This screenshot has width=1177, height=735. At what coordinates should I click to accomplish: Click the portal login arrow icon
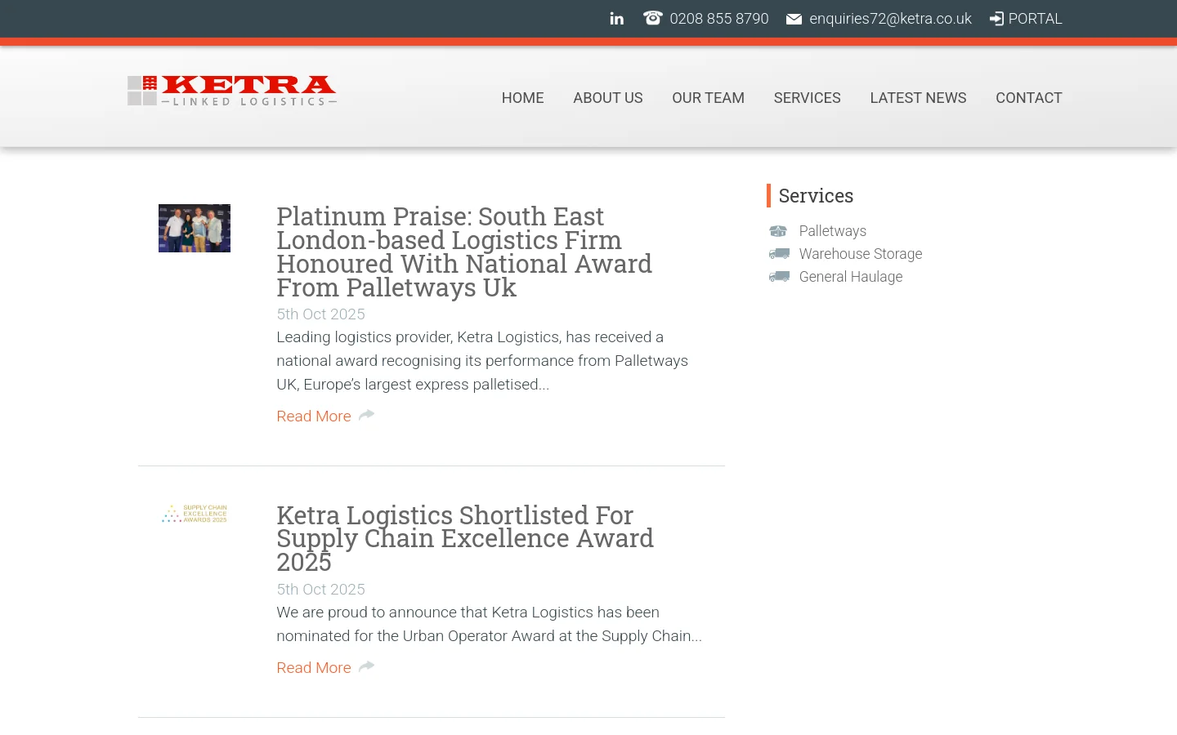pos(996,19)
